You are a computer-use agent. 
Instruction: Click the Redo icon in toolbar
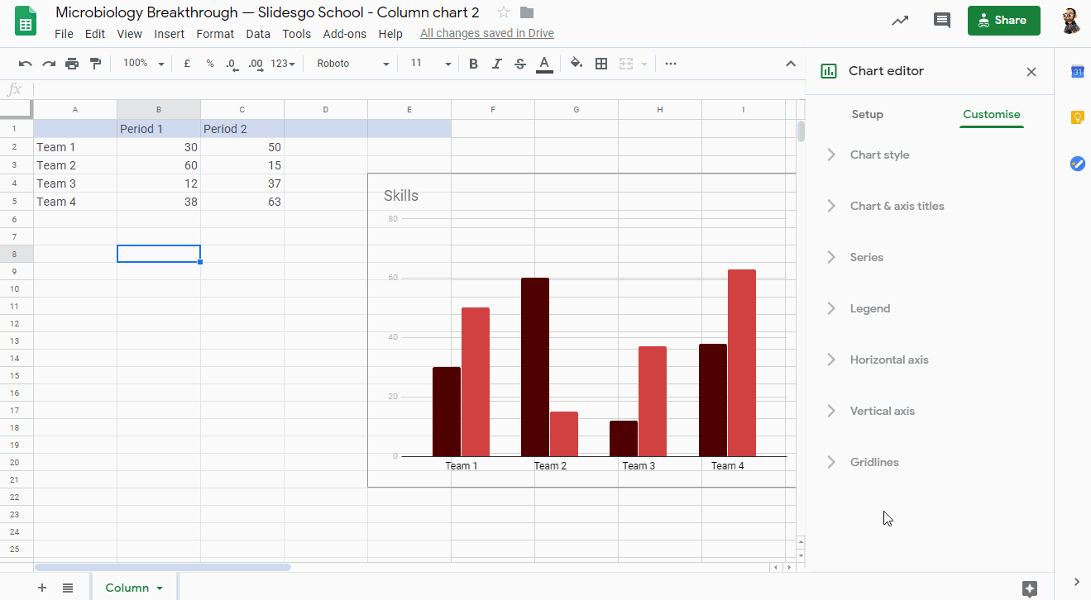49,64
